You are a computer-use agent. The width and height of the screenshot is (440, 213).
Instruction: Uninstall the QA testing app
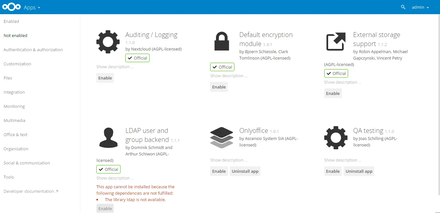[x=359, y=171]
